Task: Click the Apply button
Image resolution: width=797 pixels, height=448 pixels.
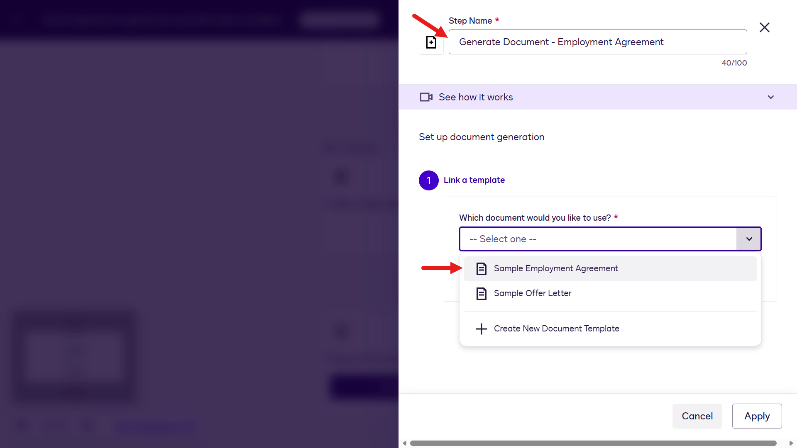Action: 757,416
